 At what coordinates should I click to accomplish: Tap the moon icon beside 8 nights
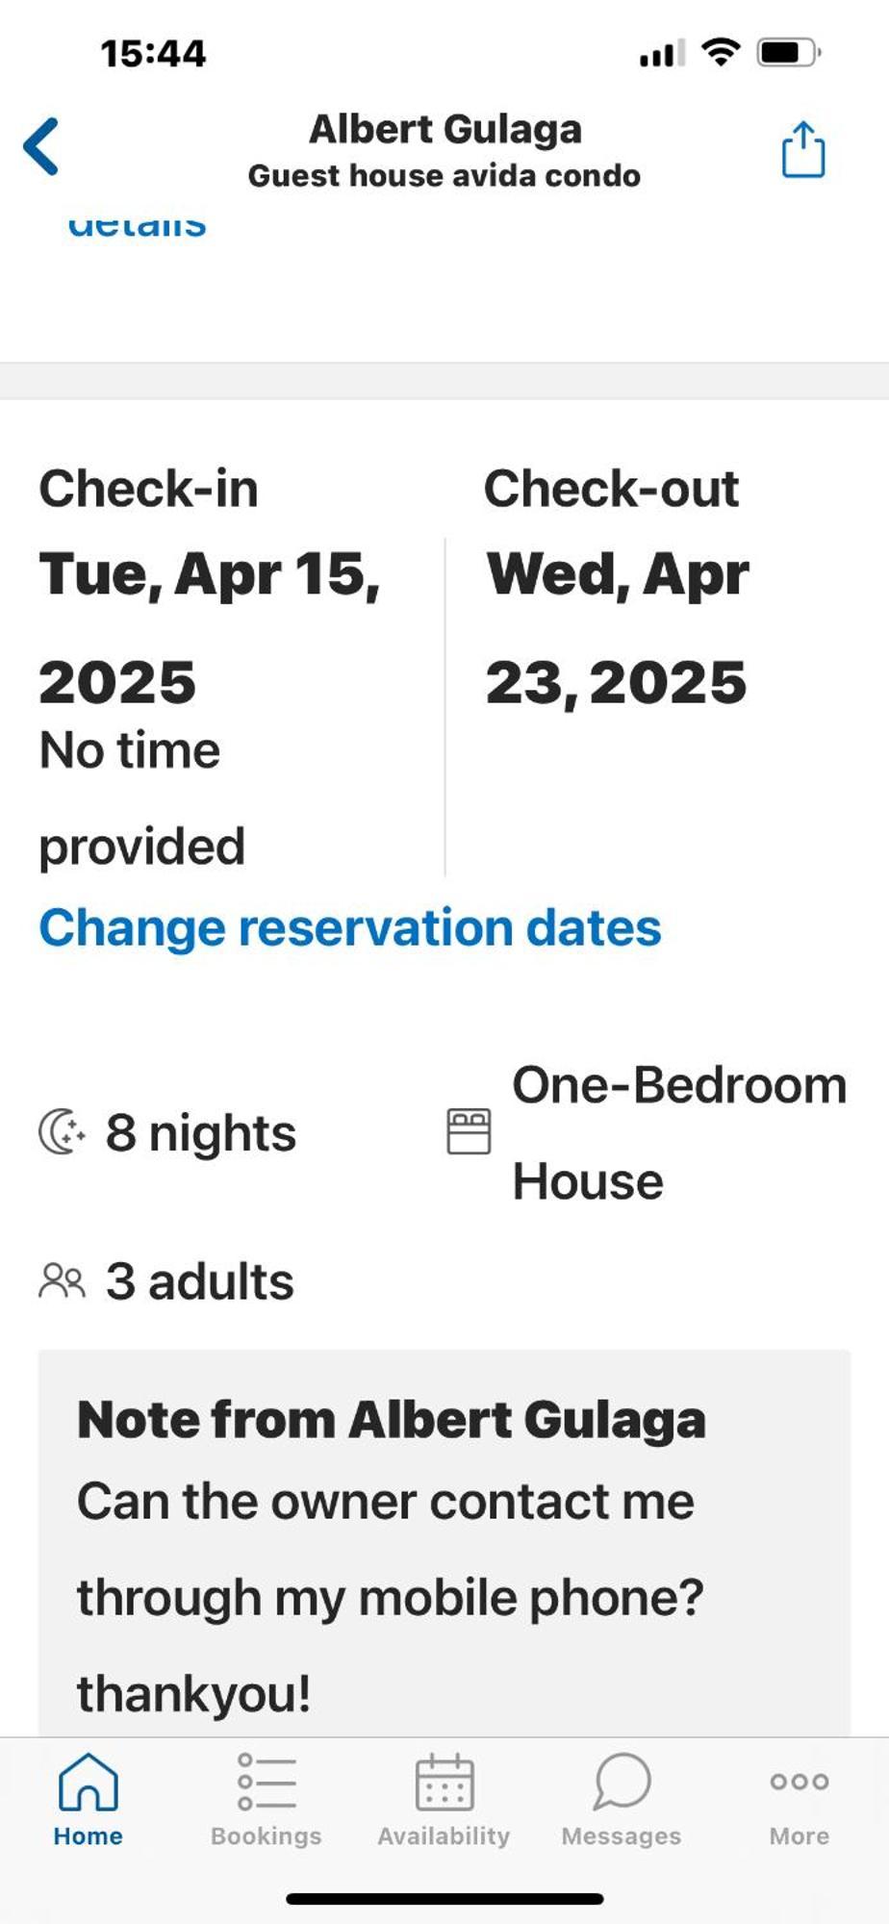pyautogui.click(x=62, y=1131)
